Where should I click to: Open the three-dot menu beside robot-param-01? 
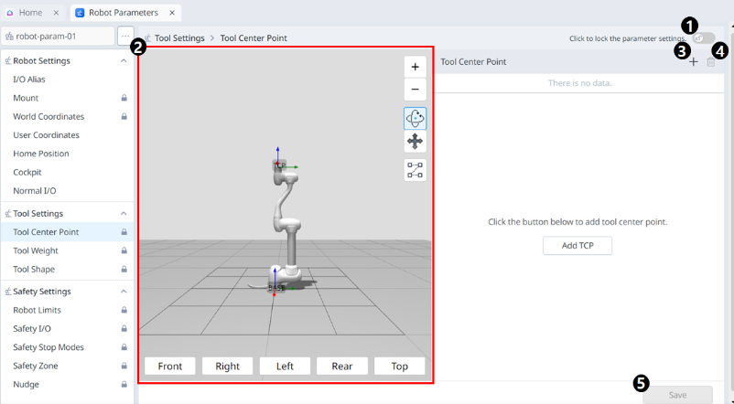[125, 36]
